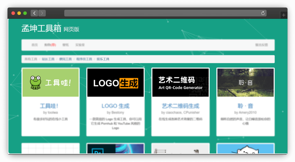
Task: Click the 孟坤工具箱 site title
Action: (41, 28)
